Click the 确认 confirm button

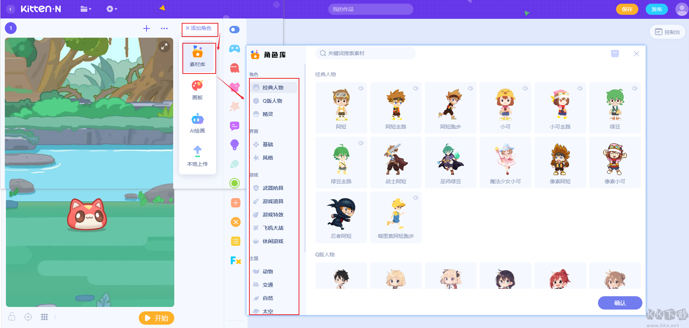(x=620, y=303)
